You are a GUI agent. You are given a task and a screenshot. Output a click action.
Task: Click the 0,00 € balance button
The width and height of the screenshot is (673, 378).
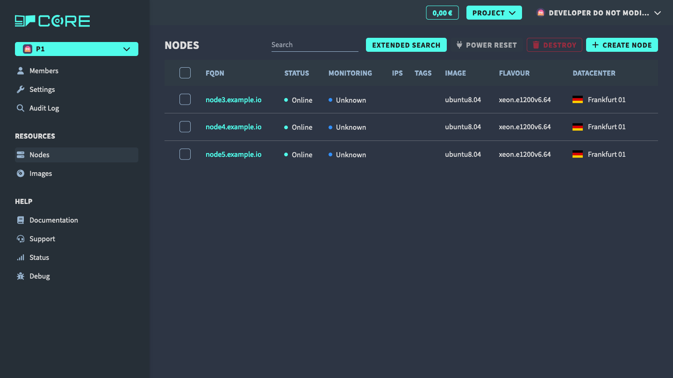point(442,13)
